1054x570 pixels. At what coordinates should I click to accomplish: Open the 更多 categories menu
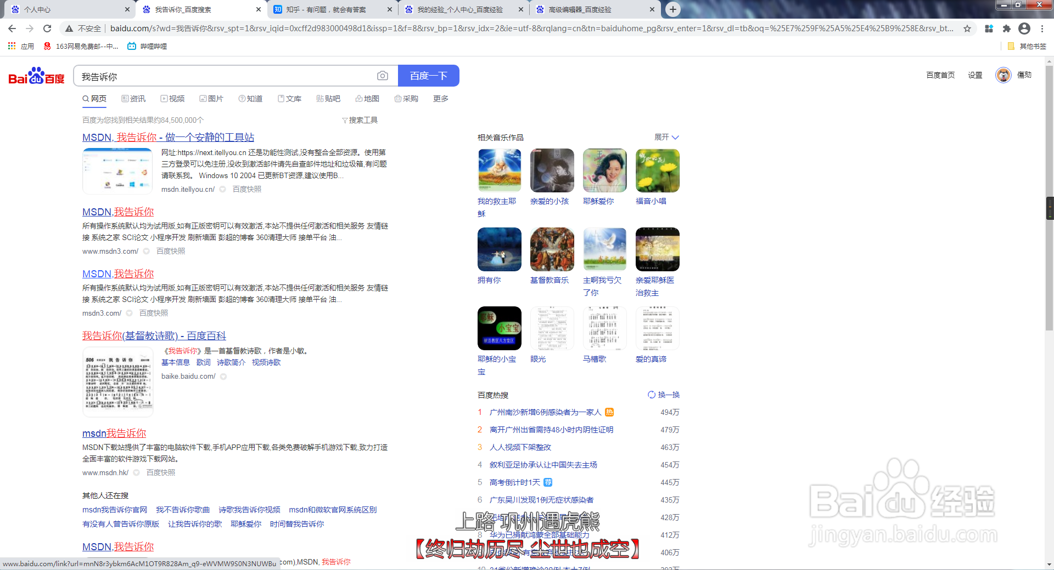[x=441, y=99]
